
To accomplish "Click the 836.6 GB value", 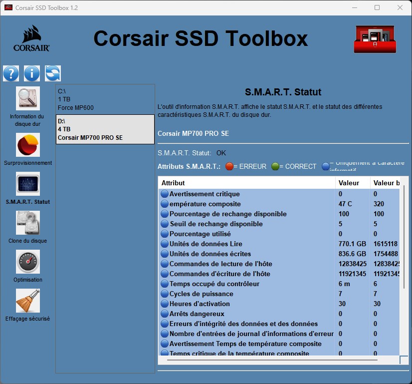I will [352, 254].
